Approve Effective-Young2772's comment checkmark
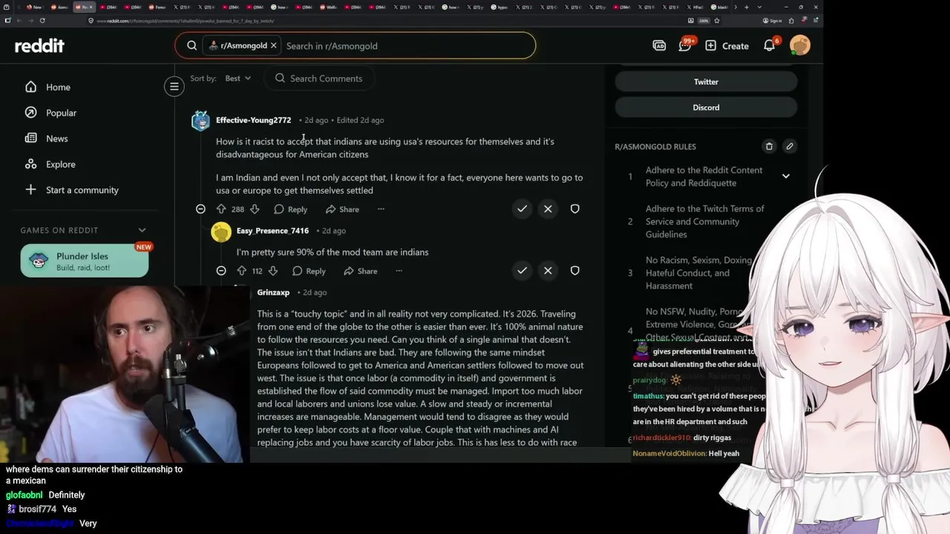The width and height of the screenshot is (950, 534). pos(522,209)
